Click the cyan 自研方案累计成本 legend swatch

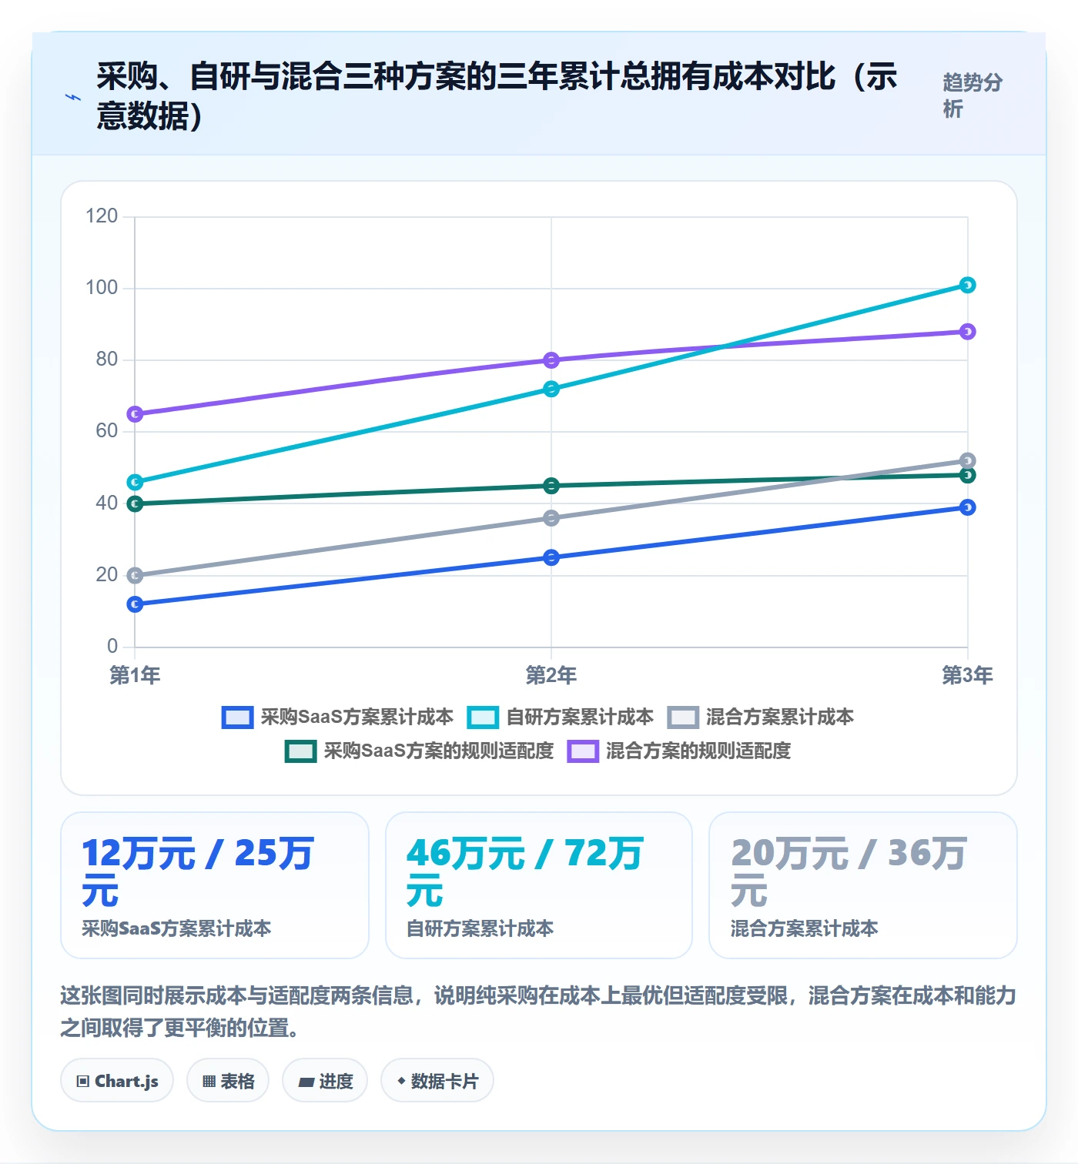[x=483, y=717]
